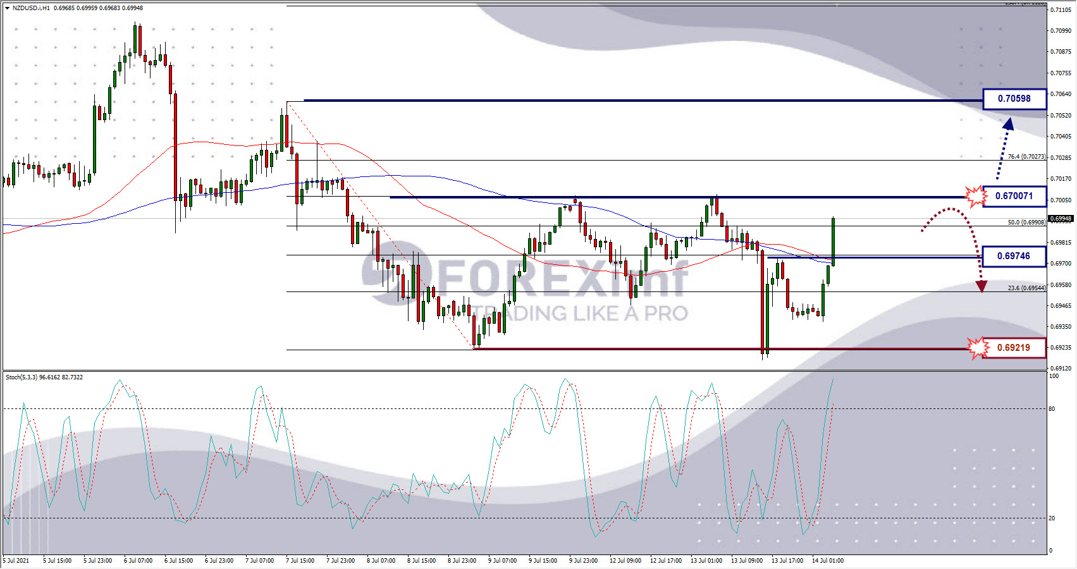Click 0.70520 on the price scale
The image size is (1077, 569).
coord(1061,116)
